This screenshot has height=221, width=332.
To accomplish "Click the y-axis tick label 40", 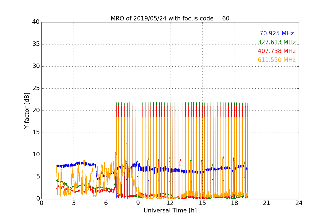I will [36, 22].
